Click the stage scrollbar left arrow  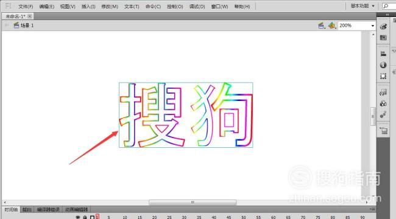(x=4, y=202)
